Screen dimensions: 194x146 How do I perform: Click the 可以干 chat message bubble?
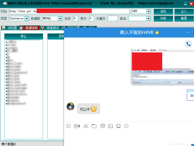[89, 109]
